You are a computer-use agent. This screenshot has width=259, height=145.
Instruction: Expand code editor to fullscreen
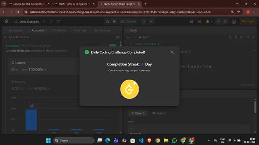pos(253,37)
